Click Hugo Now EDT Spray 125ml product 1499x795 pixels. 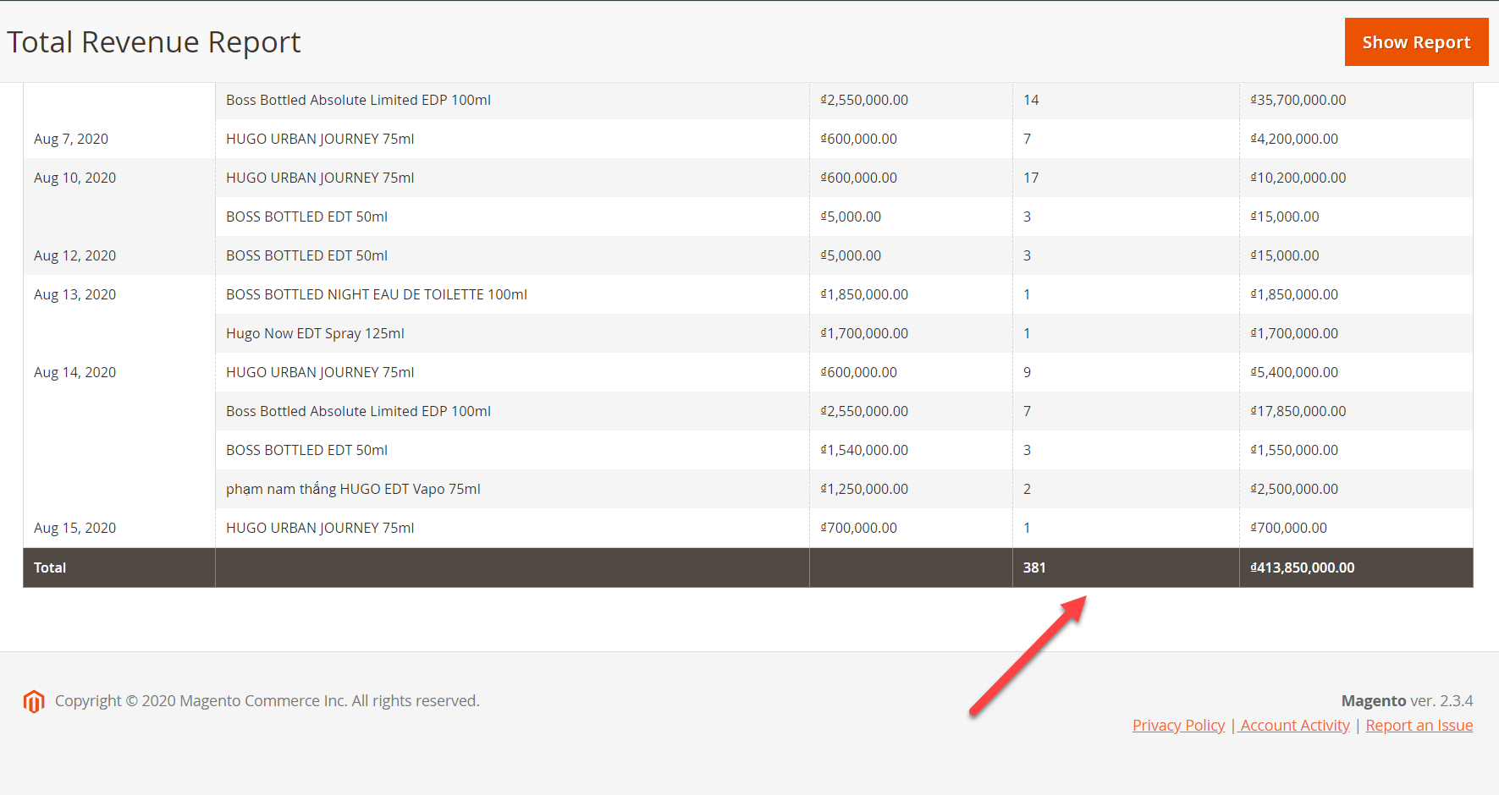tap(315, 333)
